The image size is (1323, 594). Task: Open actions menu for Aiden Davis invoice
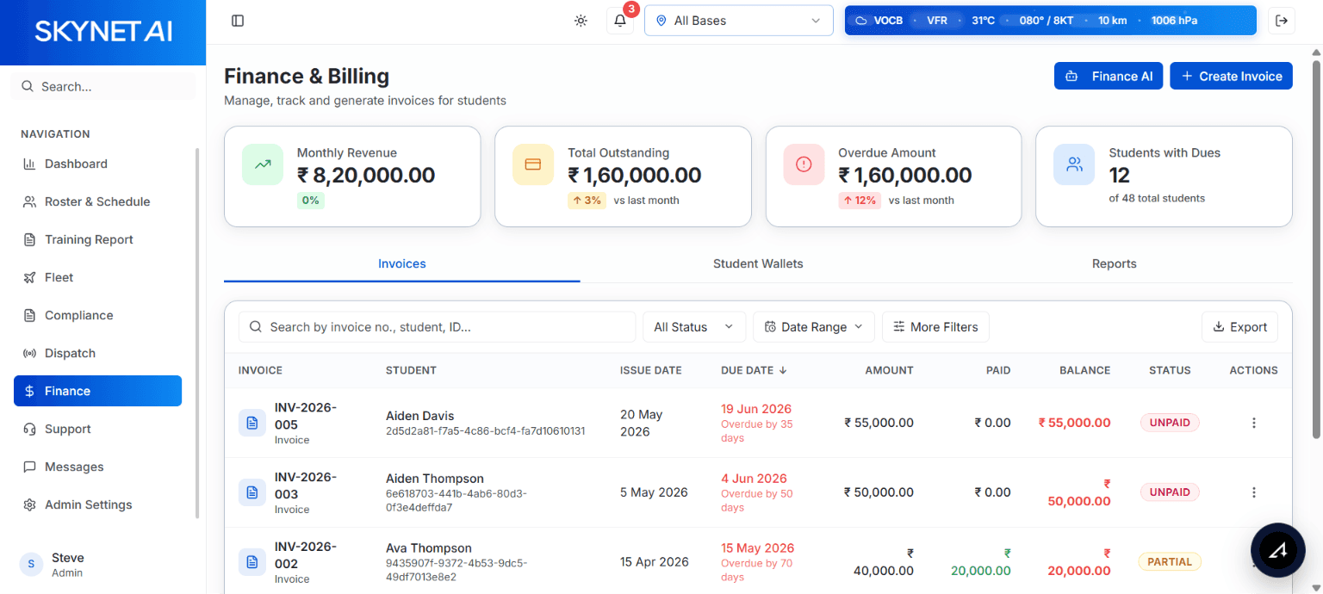[x=1254, y=423]
